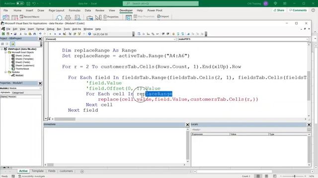
Task: Open the VBA Debug menu
Action: pyautogui.click(x=50, y=29)
